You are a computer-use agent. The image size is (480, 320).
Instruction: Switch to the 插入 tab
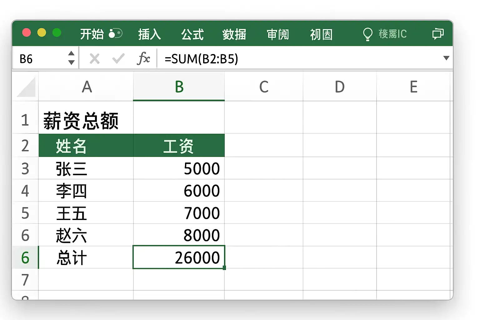click(x=149, y=34)
